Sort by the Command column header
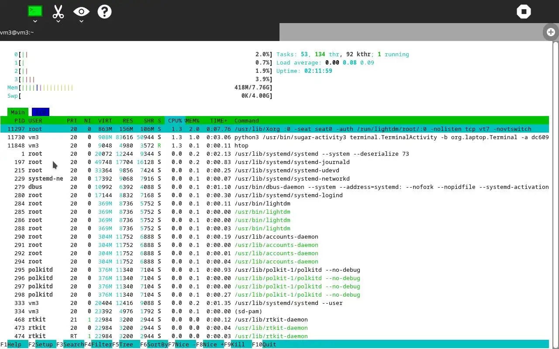 point(247,120)
